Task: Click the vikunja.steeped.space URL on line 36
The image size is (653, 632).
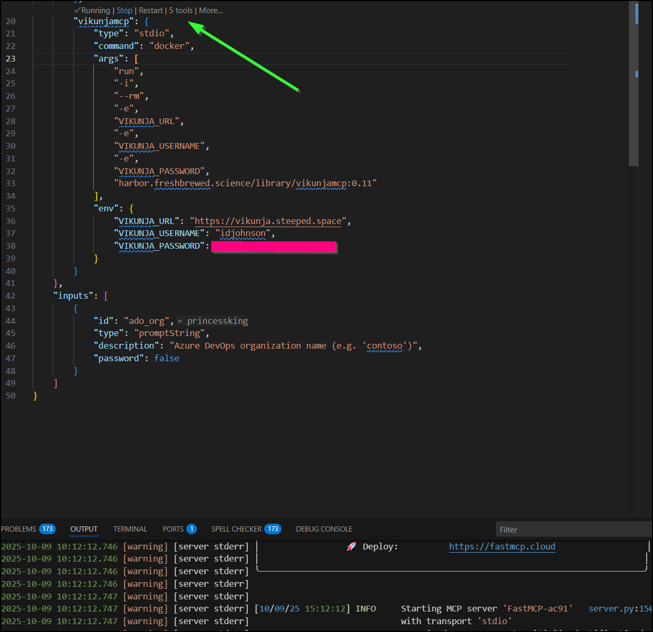Action: click(268, 221)
